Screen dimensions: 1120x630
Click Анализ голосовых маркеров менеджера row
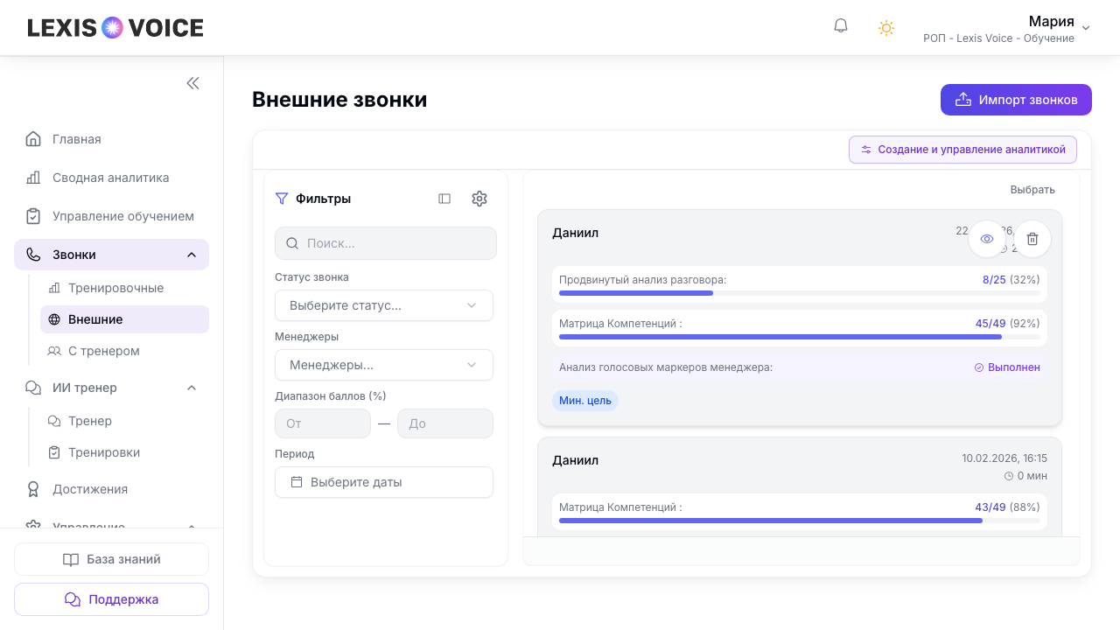[800, 367]
